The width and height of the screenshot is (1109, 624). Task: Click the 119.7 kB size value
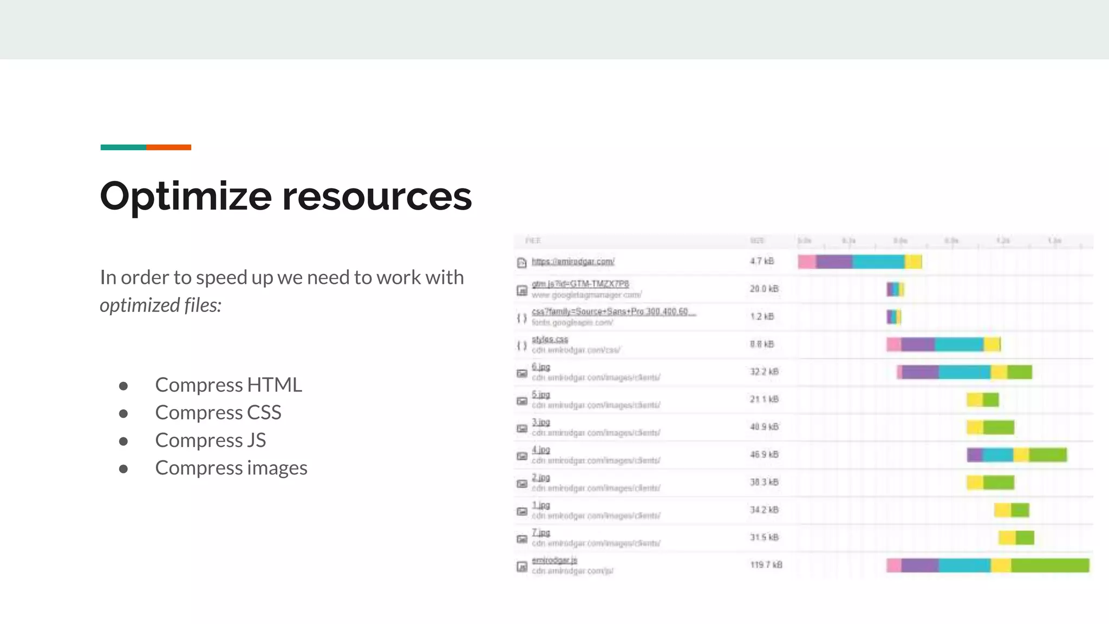point(766,565)
